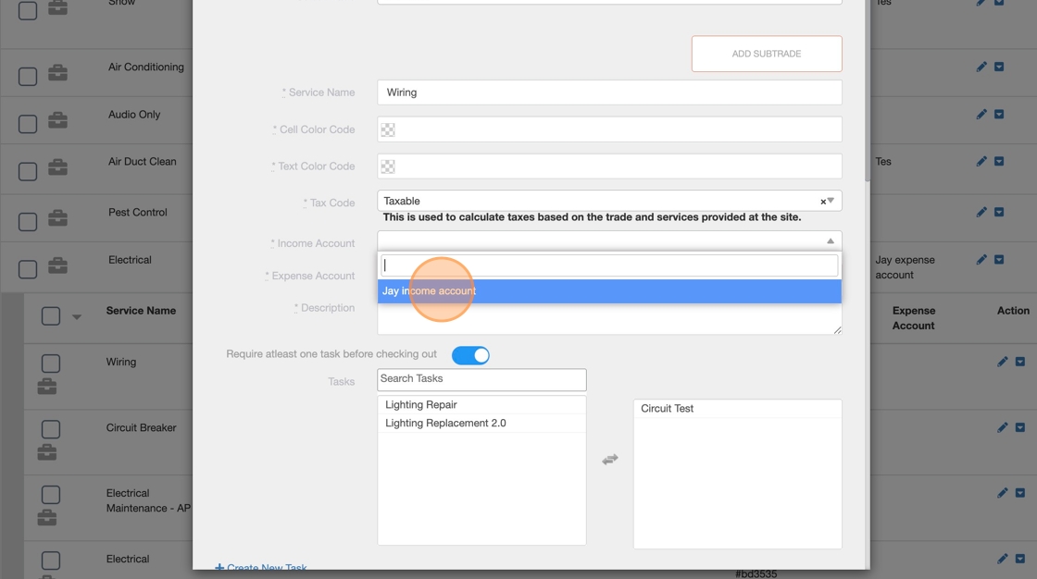The image size is (1037, 579).
Task: Click the ADD SUBTRADE button
Action: pyautogui.click(x=767, y=54)
